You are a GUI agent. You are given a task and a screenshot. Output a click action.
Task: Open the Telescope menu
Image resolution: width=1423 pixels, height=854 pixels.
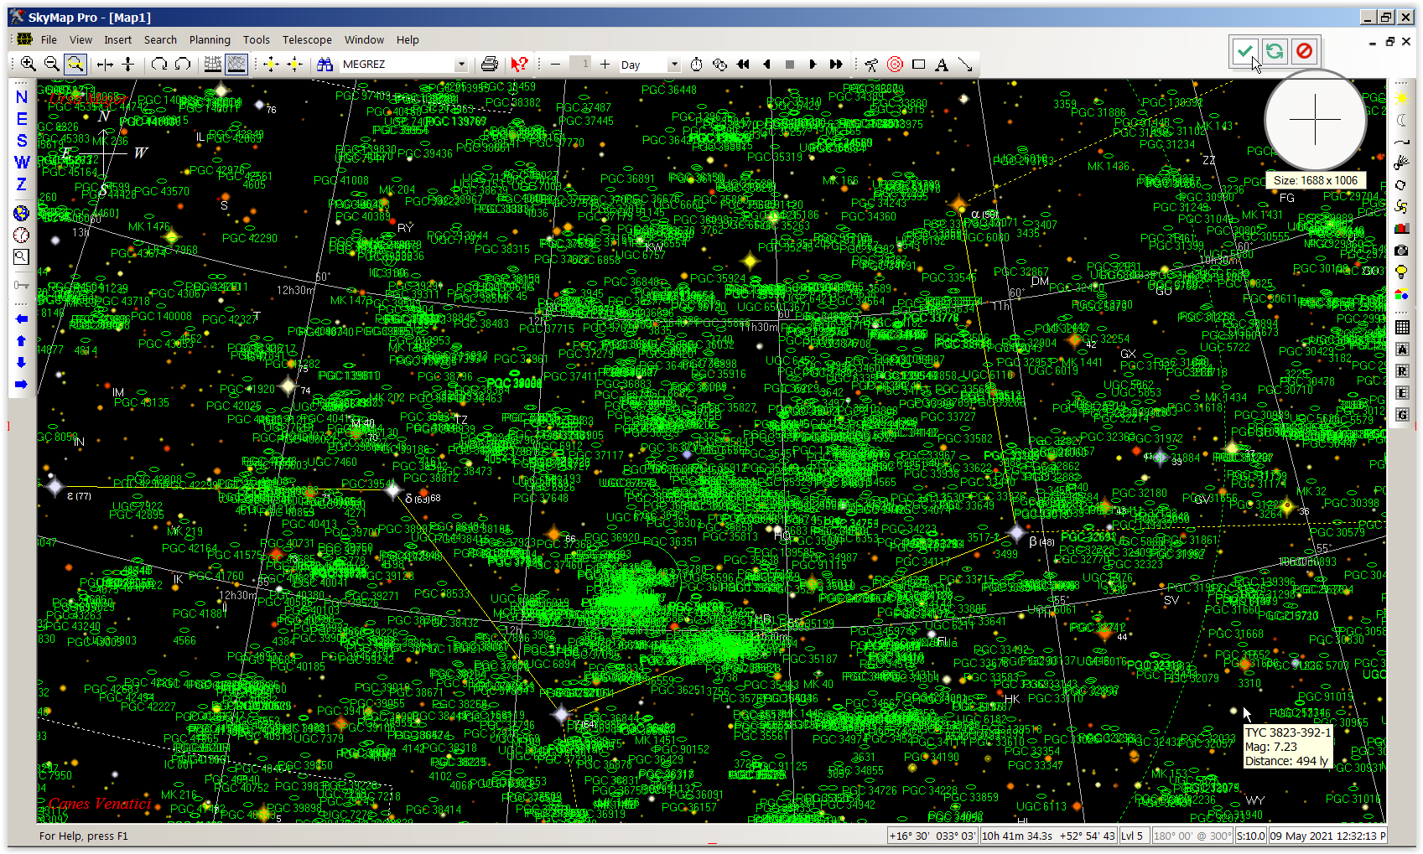[x=307, y=39]
